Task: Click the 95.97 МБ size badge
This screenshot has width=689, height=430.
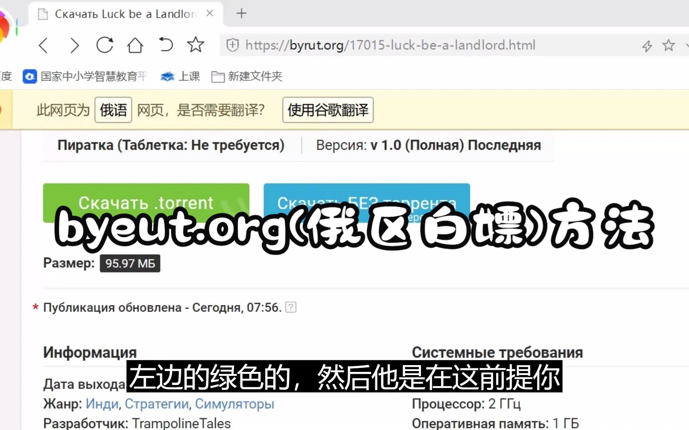Action: coord(130,264)
